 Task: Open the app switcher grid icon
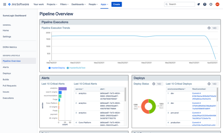pyautogui.click(x=4, y=4)
